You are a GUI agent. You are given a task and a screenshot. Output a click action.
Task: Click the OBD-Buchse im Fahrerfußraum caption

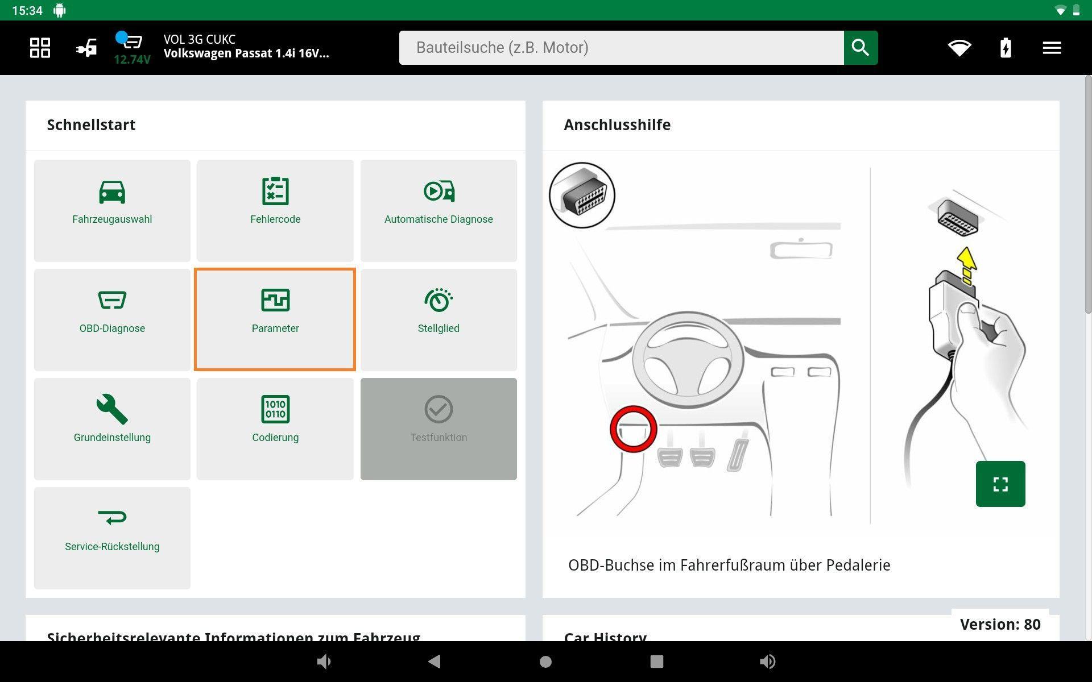coord(729,565)
